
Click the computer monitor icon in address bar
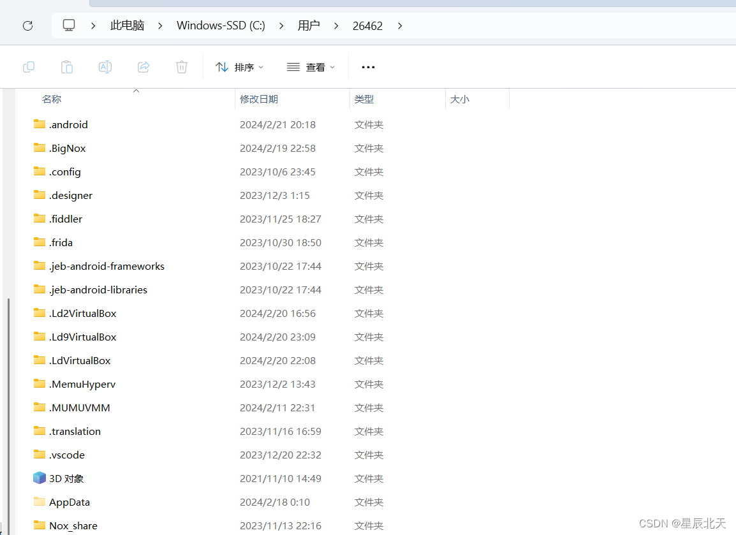[x=69, y=26]
